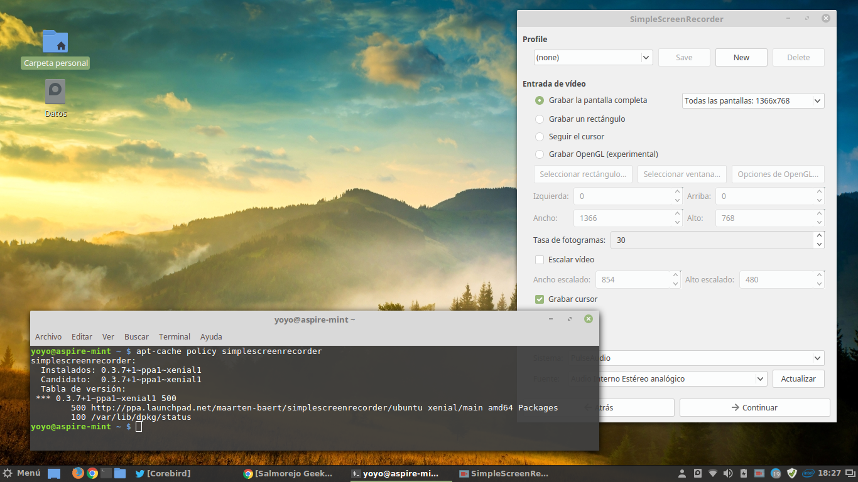Open the battery power tray icon

click(744, 473)
